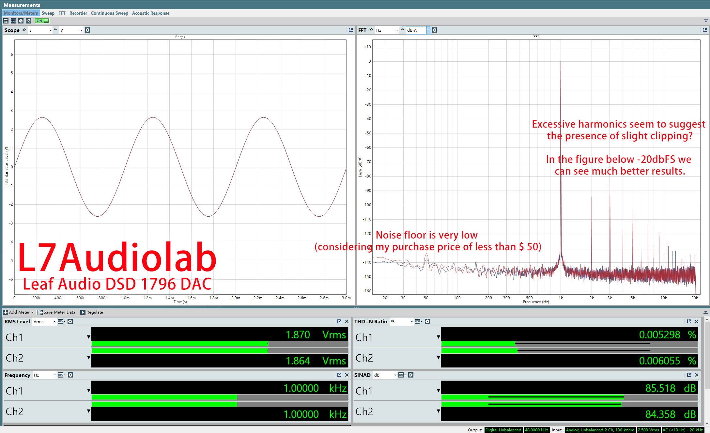
Task: Click the 48.0000 kHz sample rate field
Action: click(536, 430)
